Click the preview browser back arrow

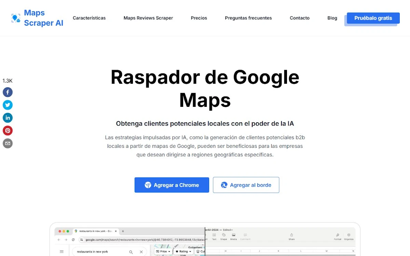click(x=59, y=240)
